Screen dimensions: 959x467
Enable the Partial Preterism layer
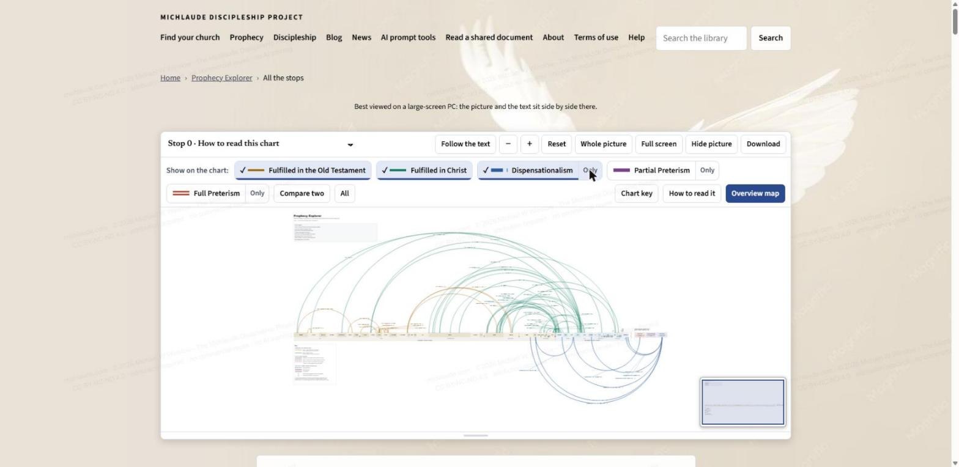[x=651, y=171]
